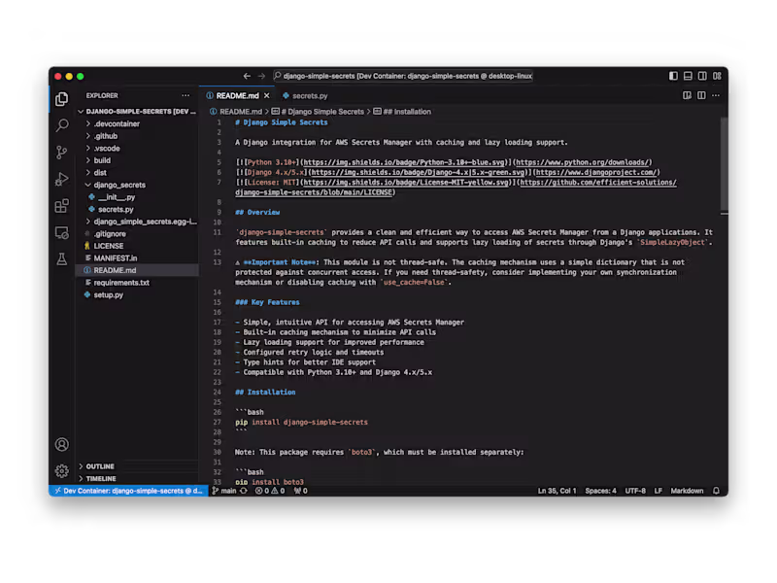The width and height of the screenshot is (777, 583).
Task: Toggle the secondary side bar layout icon
Action: [702, 76]
